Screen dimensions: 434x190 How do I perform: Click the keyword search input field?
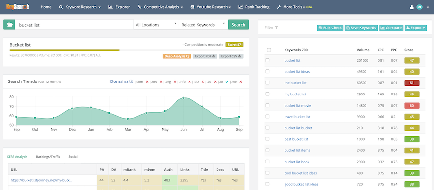point(74,25)
